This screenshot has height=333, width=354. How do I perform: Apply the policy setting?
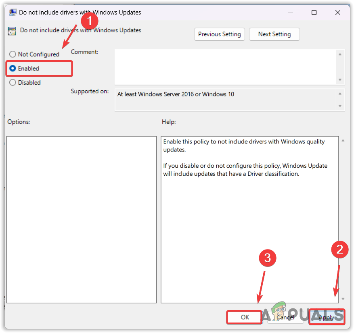pos(326,317)
